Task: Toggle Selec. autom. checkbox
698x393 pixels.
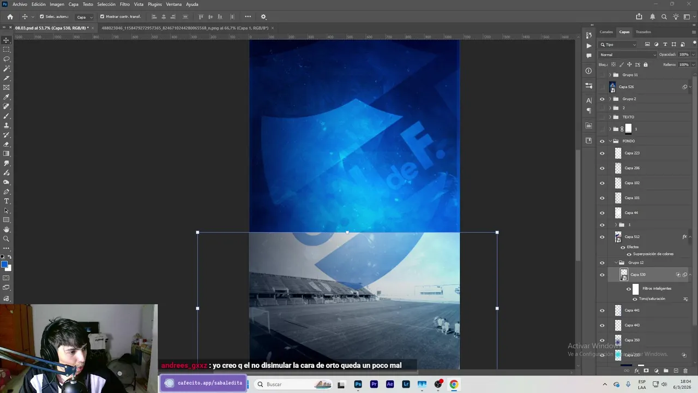Action: click(42, 16)
